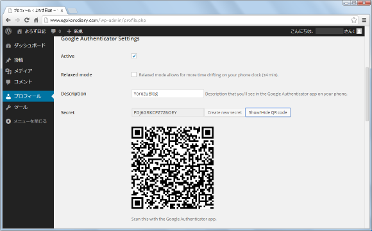The image size is (372, 231).
Task: Select the プロフィール browser tab
Action: [x=35, y=10]
